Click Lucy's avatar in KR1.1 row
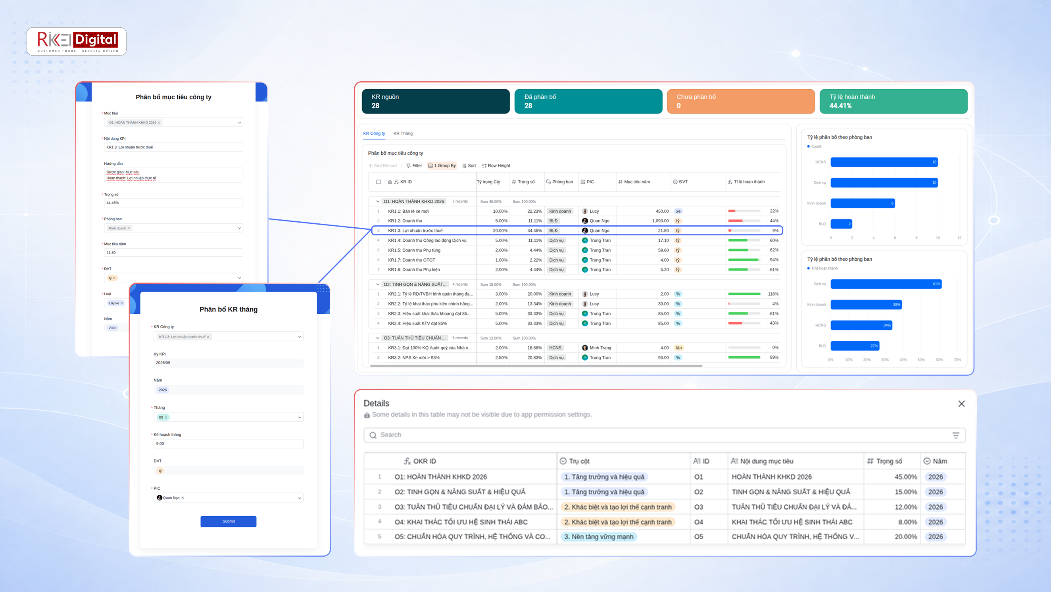 (585, 211)
